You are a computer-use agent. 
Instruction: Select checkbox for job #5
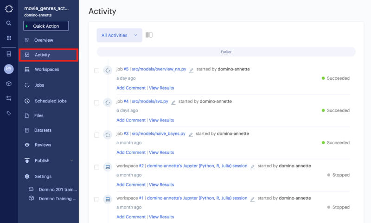[x=96, y=70]
